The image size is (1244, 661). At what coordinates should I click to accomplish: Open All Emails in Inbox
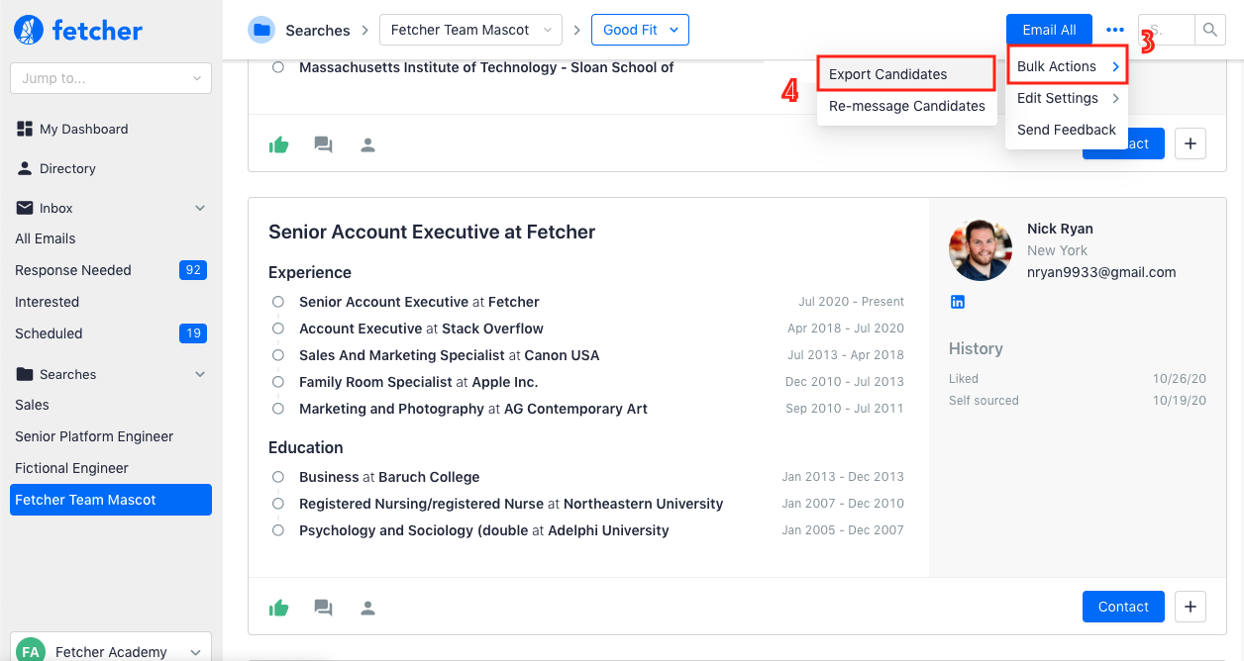[46, 238]
